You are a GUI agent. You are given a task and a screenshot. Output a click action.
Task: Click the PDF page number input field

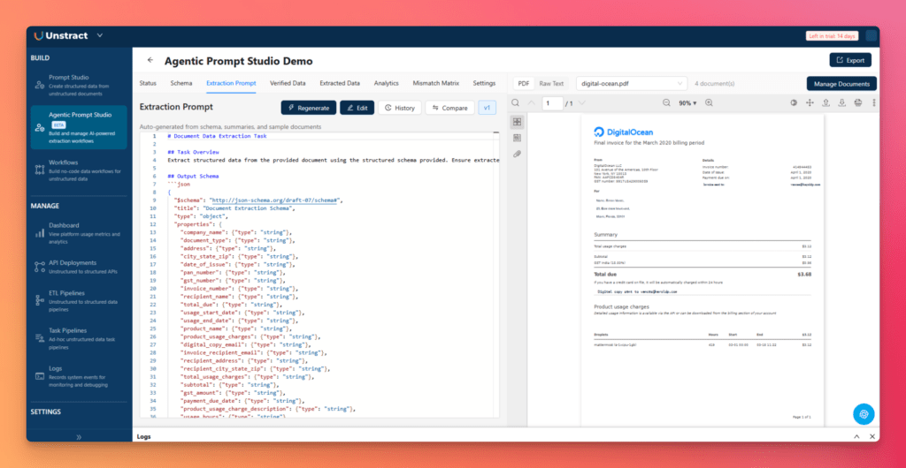[x=554, y=103]
